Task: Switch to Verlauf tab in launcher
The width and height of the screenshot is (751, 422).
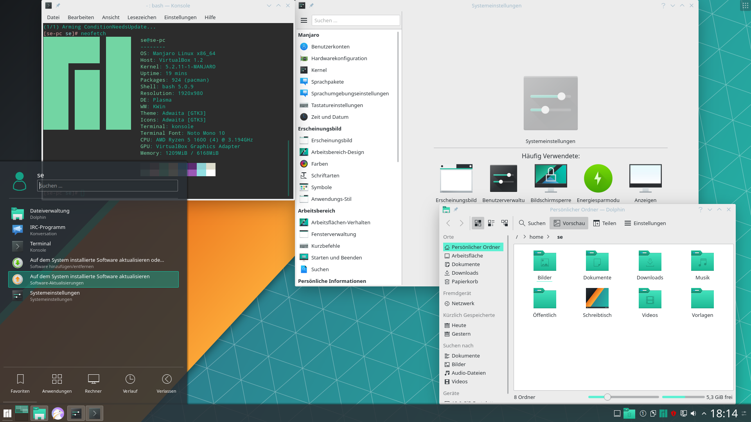Action: pos(130,383)
